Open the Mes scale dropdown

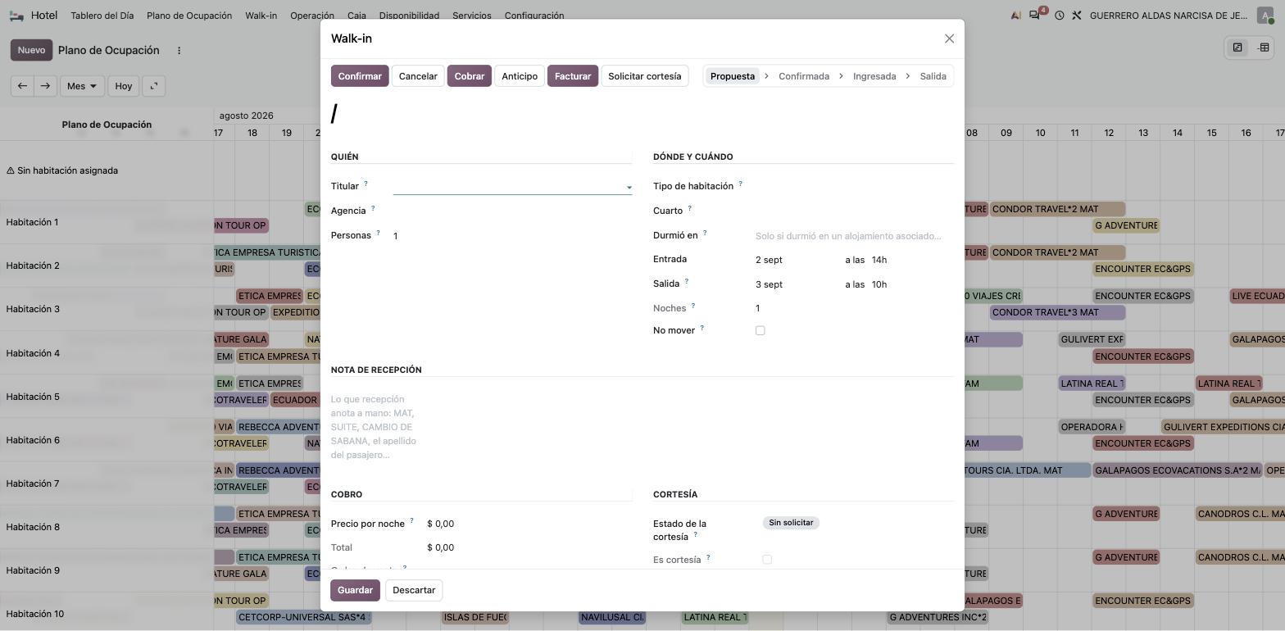(x=82, y=86)
